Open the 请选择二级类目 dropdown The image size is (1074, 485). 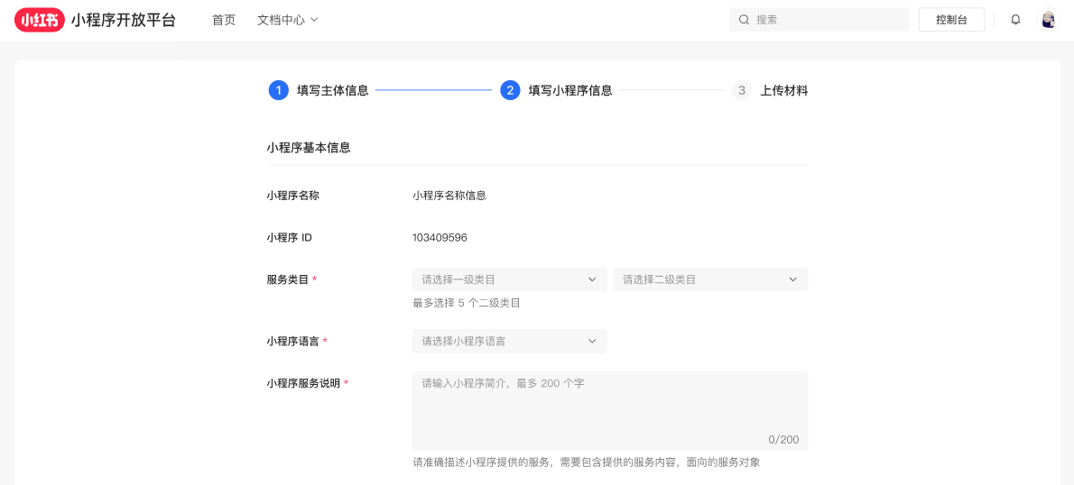point(710,279)
